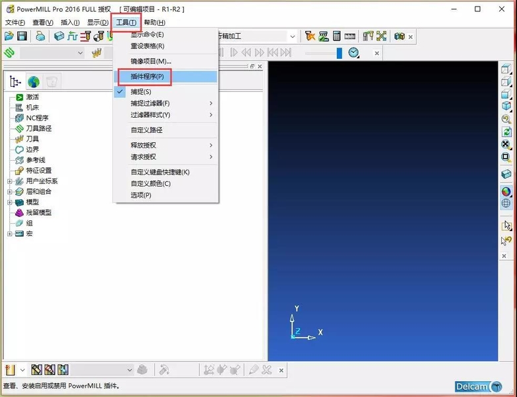Expand the 模型 tree node

pyautogui.click(x=10, y=202)
